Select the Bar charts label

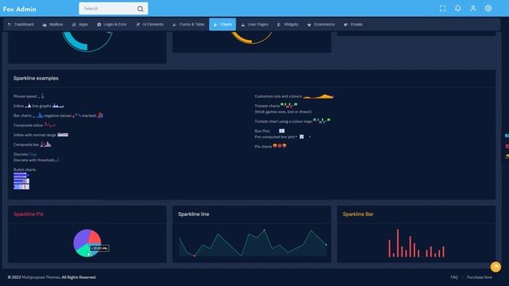(22, 115)
